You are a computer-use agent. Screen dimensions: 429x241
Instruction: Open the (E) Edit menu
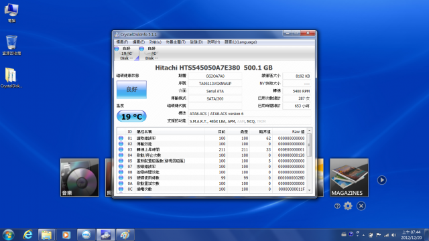139,42
